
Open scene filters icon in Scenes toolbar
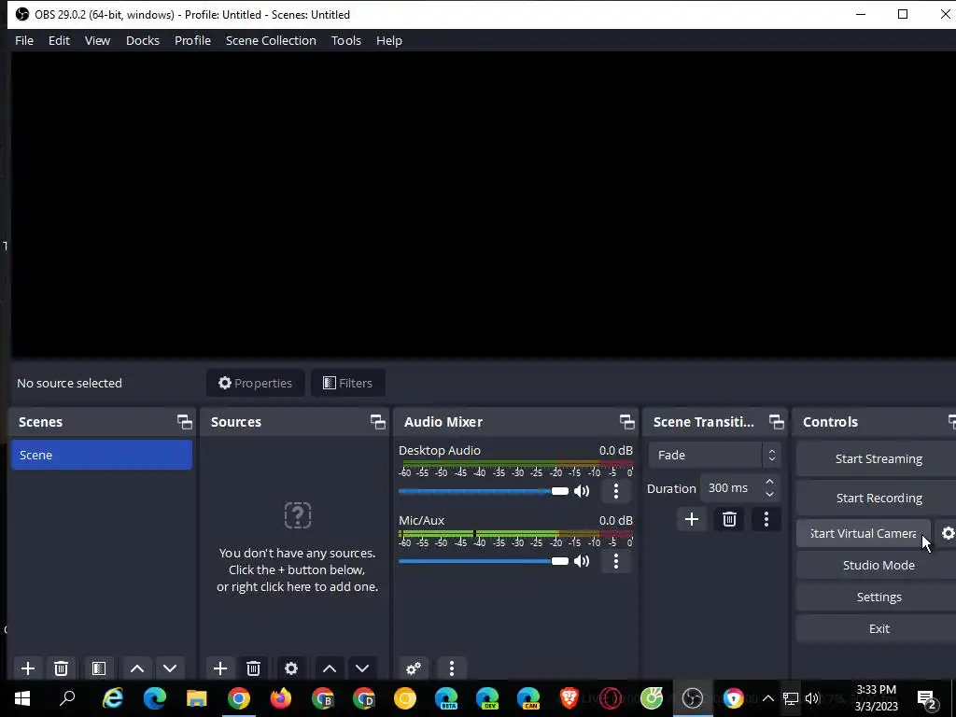99,668
